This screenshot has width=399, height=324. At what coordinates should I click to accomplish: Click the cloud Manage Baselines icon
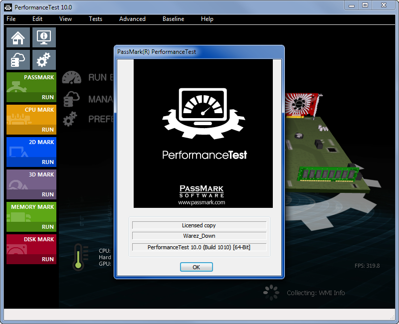click(x=71, y=99)
